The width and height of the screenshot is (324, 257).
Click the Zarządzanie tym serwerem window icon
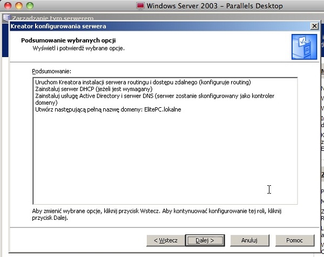pos(6,18)
